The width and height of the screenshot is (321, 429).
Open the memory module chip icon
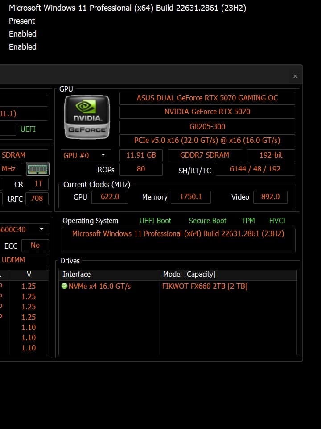pos(38,169)
